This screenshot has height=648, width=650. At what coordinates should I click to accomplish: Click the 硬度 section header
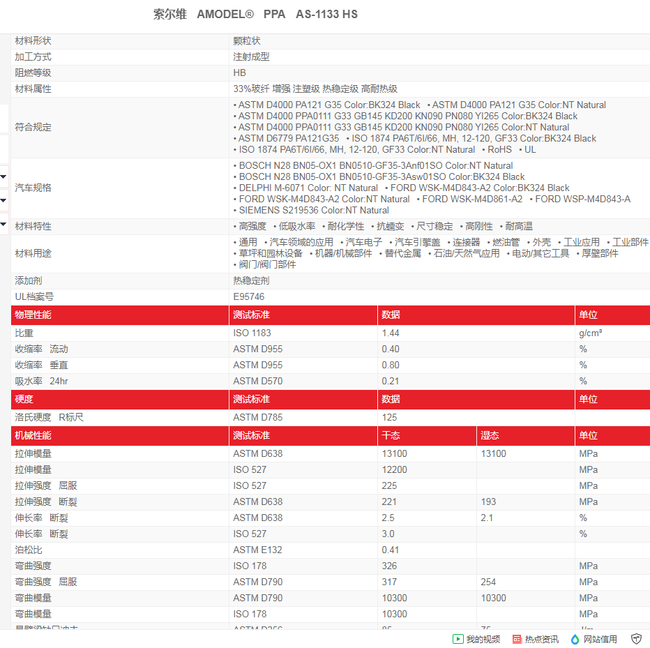coord(24,399)
